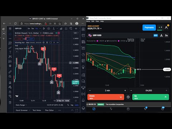Collapse the indicator legend chevron
Viewport: 172px width, 129px height.
(17, 52)
